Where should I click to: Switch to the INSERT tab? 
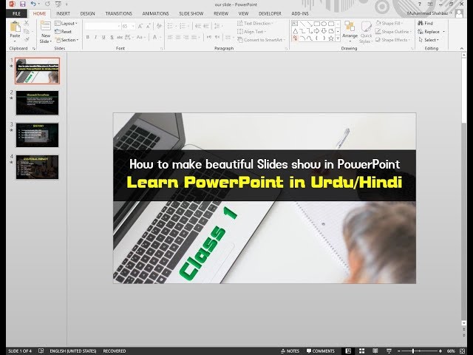pos(63,13)
